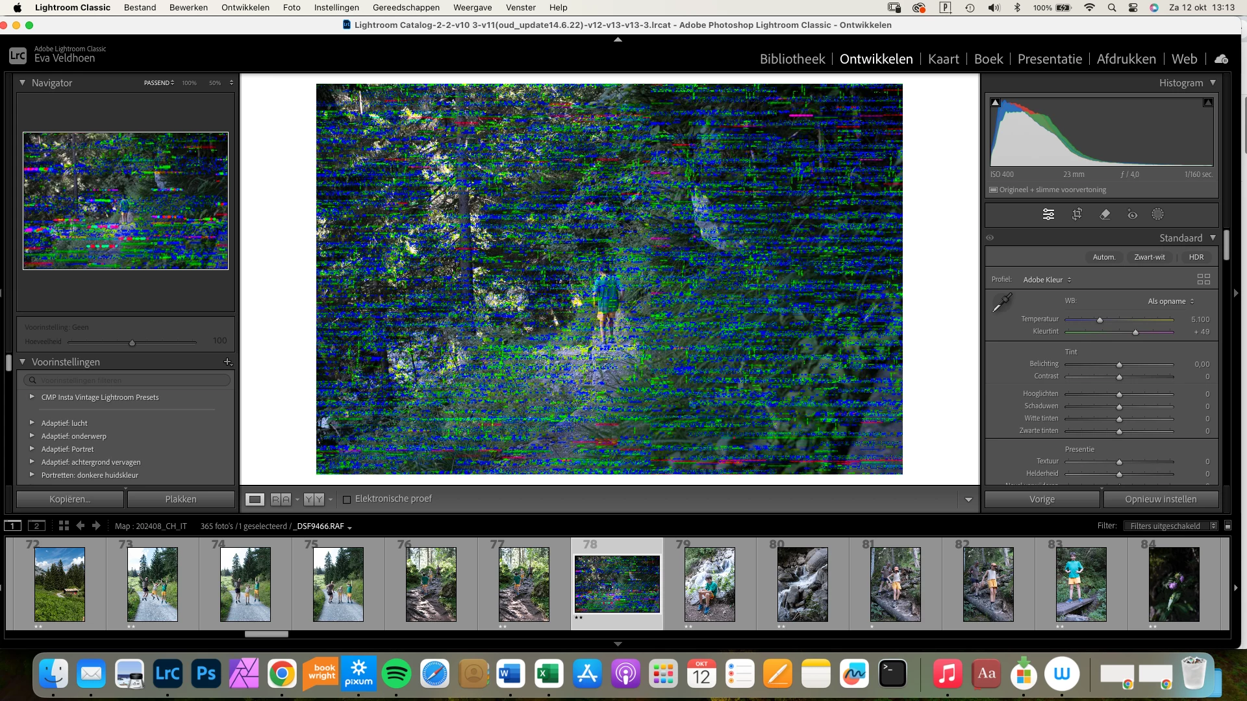This screenshot has height=701, width=1247.
Task: Select the Red eye correction tool
Action: coord(1132,214)
